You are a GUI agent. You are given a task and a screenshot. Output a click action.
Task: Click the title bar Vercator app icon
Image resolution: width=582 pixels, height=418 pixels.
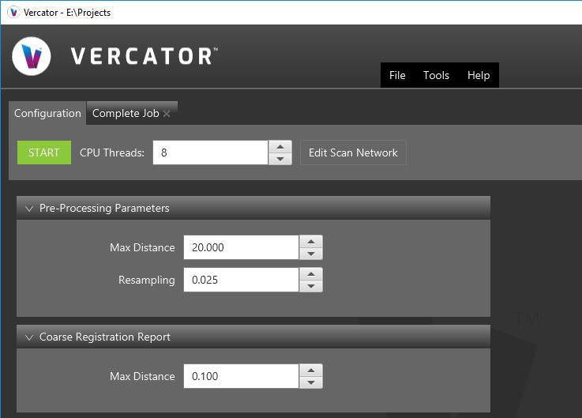tap(13, 13)
